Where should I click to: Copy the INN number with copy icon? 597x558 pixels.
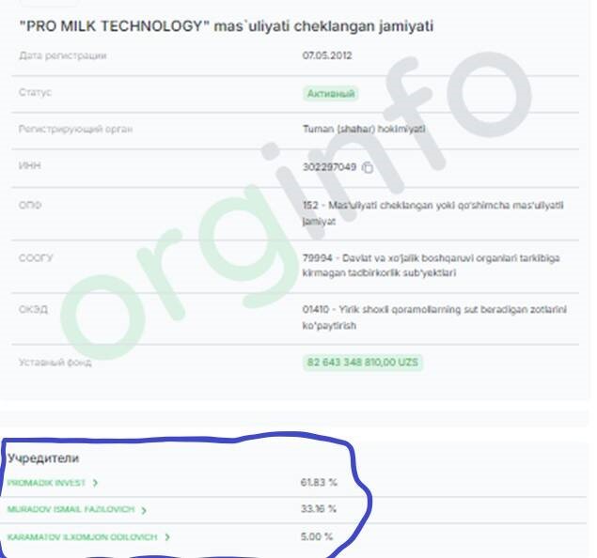click(368, 167)
